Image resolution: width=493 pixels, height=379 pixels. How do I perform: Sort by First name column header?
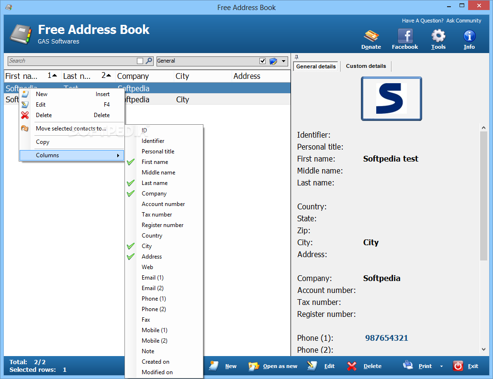(33, 76)
